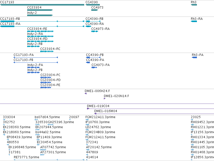Click EST EK196848.5prime label
Viewport: 214px width, 161px height.
click(22, 147)
